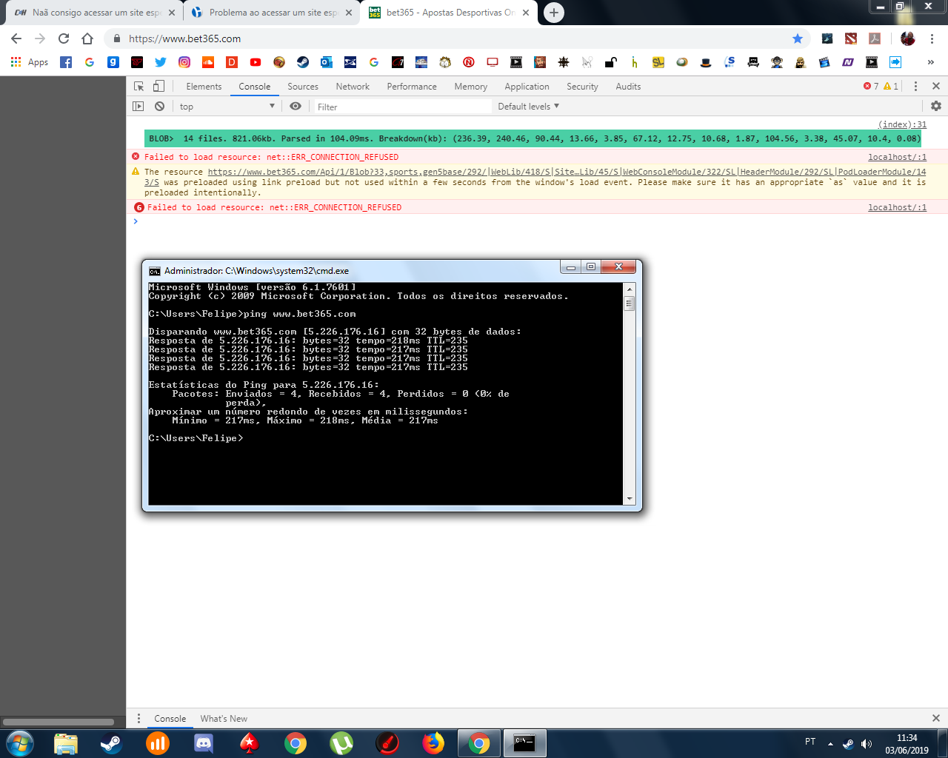The height and width of the screenshot is (758, 948).
Task: Click the console Filter input field
Action: point(403,107)
